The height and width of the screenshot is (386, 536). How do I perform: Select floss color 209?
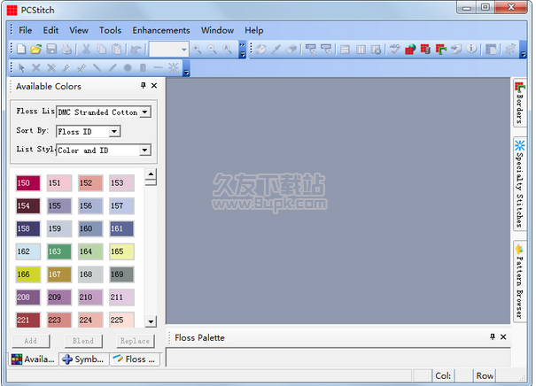(x=59, y=297)
